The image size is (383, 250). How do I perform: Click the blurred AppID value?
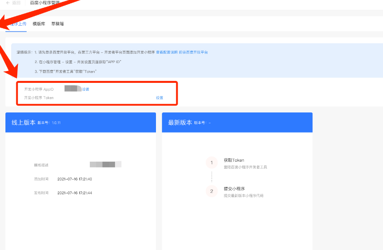coord(73,88)
